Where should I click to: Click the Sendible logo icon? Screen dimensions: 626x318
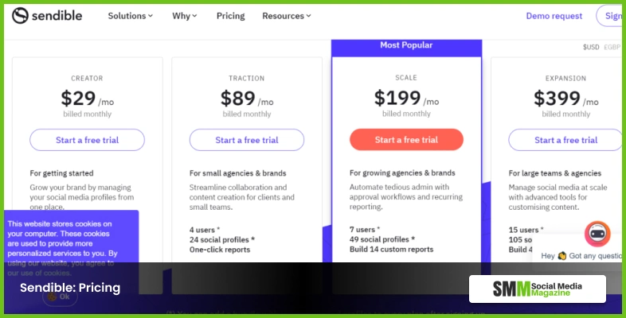pos(21,16)
